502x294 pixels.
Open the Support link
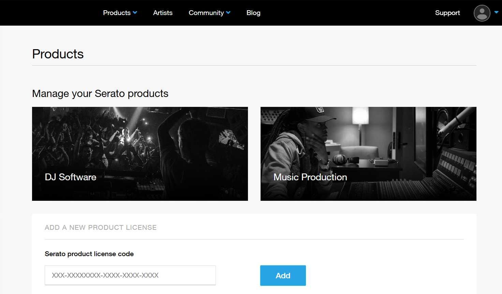tap(447, 13)
